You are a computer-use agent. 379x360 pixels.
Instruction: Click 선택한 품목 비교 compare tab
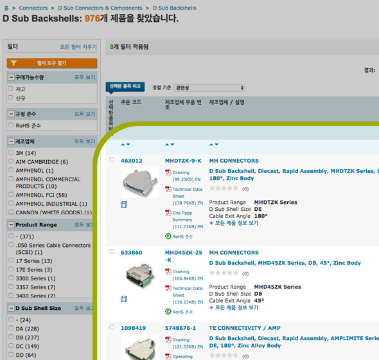pos(125,86)
